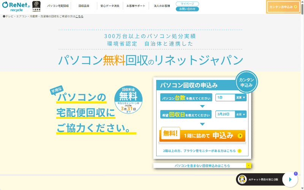Click yellow arrow icon beside 2箱以上 link
Screen dimensions: 304x190
[239, 151]
